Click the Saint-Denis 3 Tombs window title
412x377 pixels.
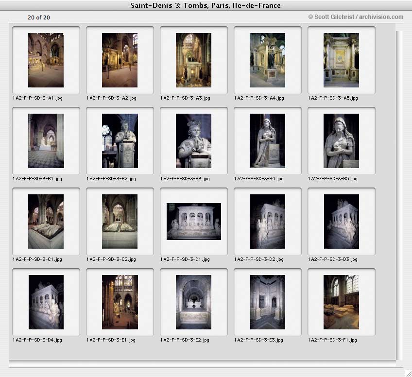[206, 5]
